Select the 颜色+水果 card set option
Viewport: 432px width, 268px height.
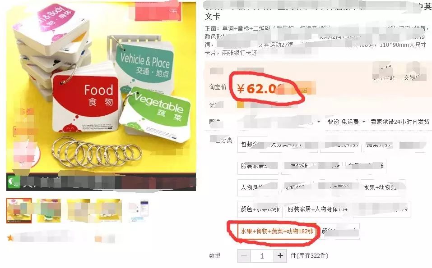(x=260, y=209)
